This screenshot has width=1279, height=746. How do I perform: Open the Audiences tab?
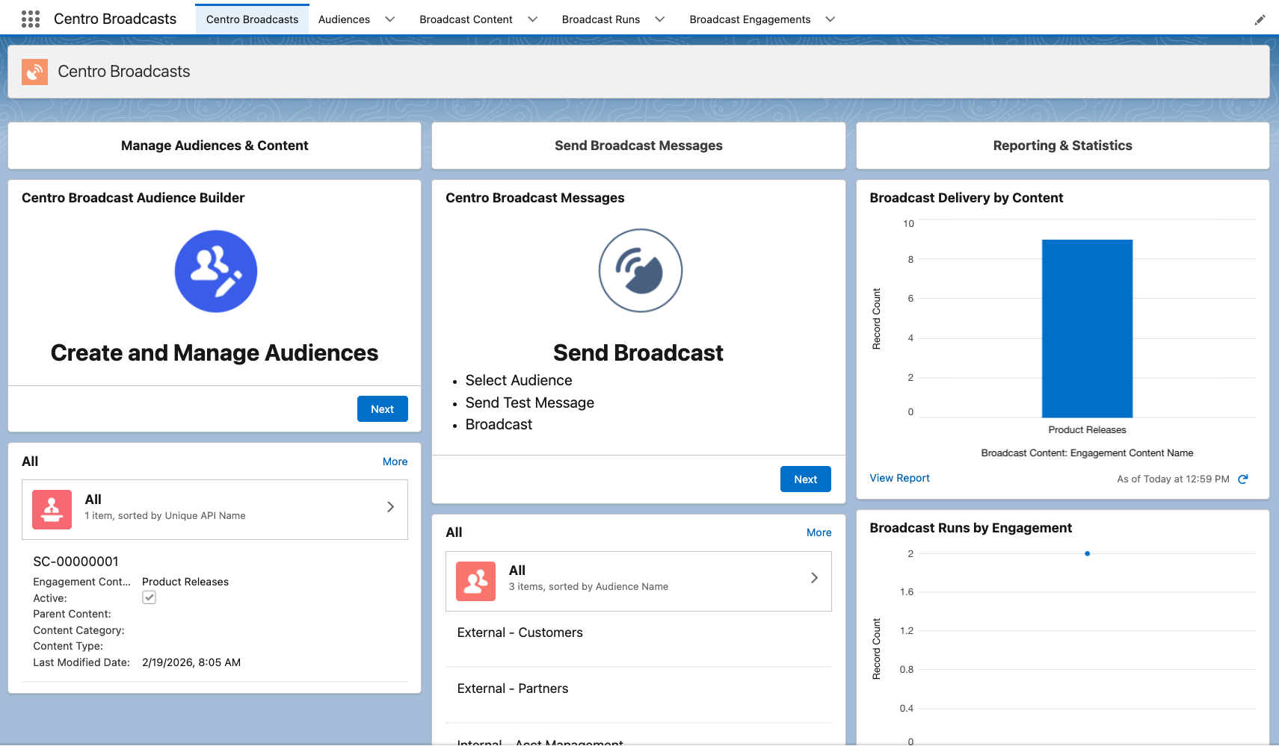pos(344,19)
